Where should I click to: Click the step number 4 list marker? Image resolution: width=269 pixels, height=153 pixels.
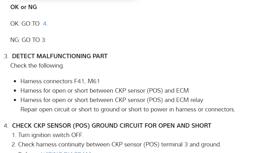6,126
